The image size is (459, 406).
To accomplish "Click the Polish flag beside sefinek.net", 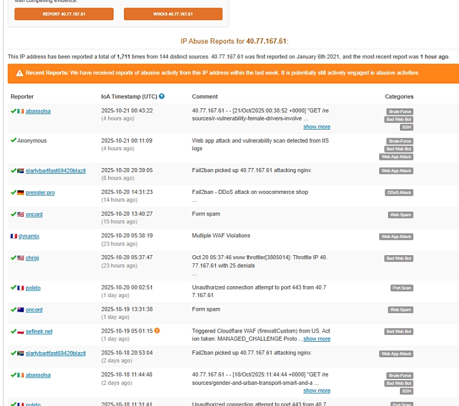I will [x=21, y=331].
